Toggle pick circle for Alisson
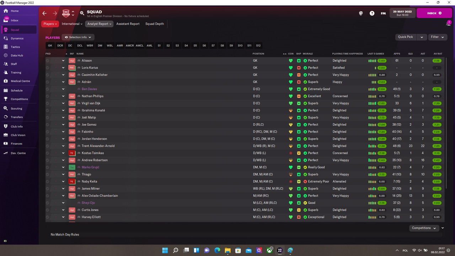455x256 pixels. (48, 60)
